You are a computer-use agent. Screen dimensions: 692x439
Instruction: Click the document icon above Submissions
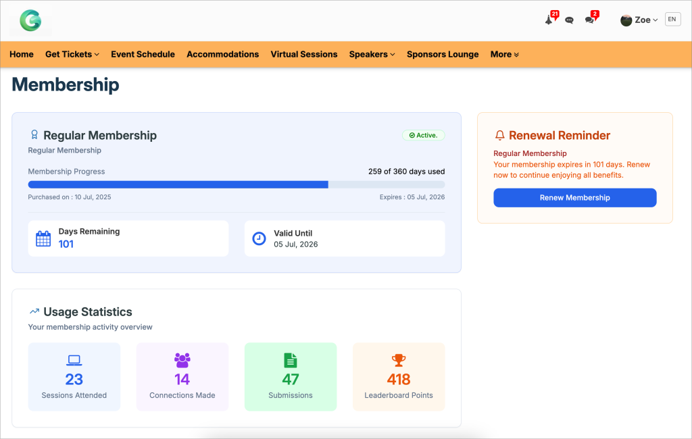pos(291,360)
